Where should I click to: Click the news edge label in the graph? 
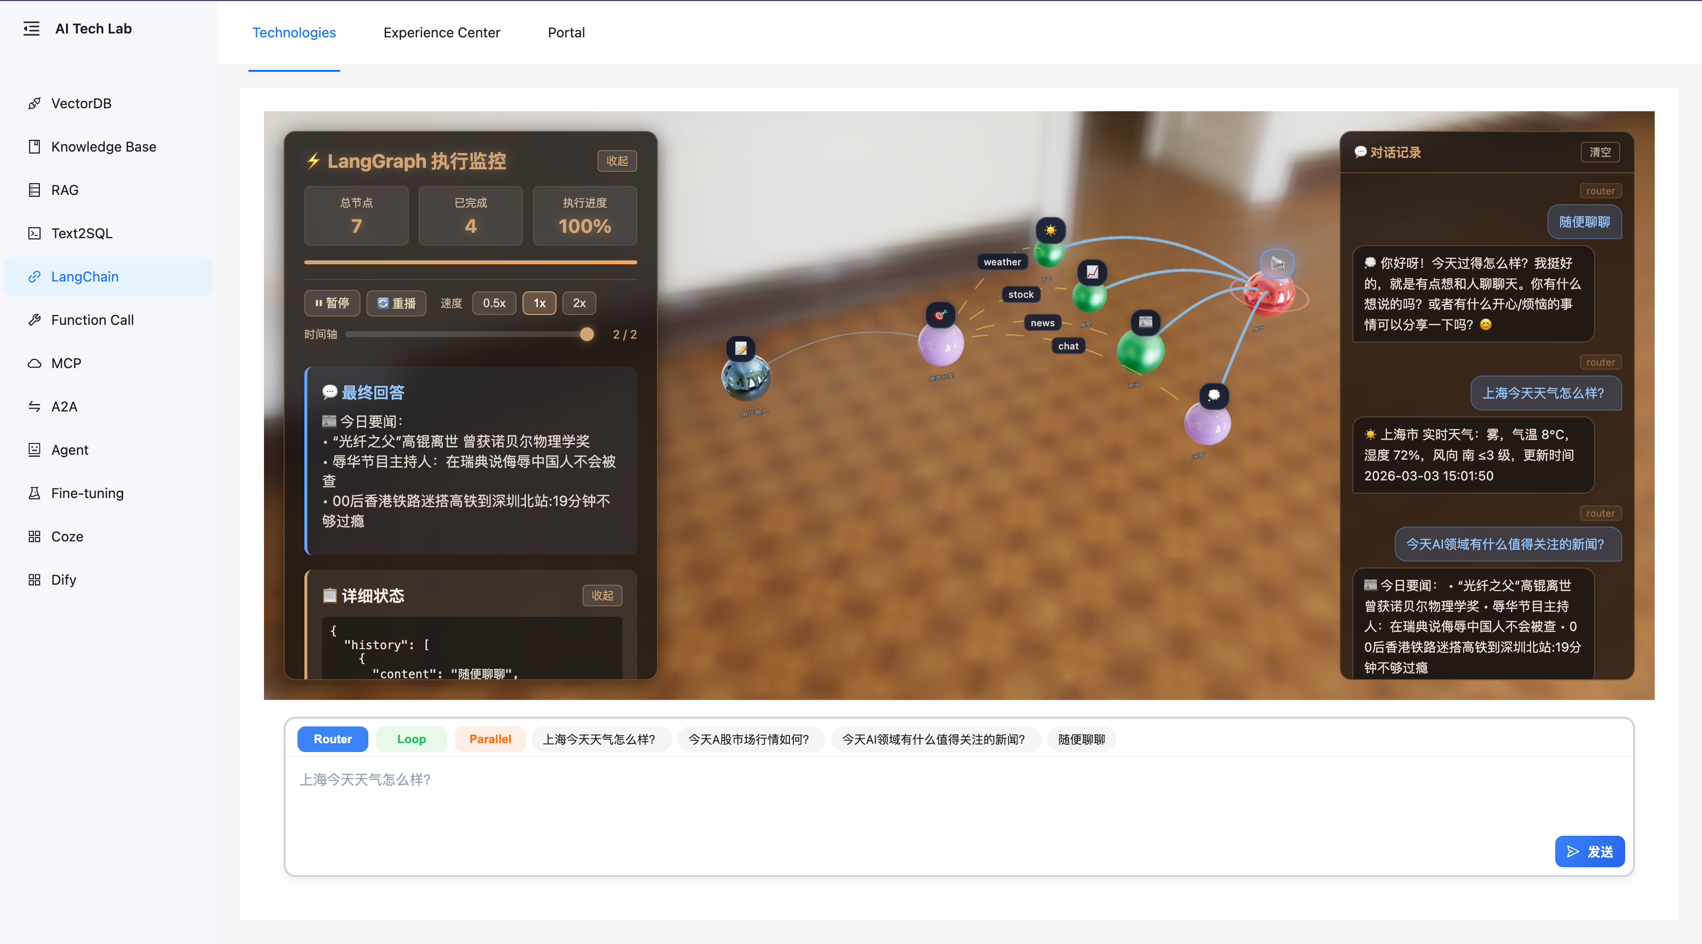(x=1043, y=323)
